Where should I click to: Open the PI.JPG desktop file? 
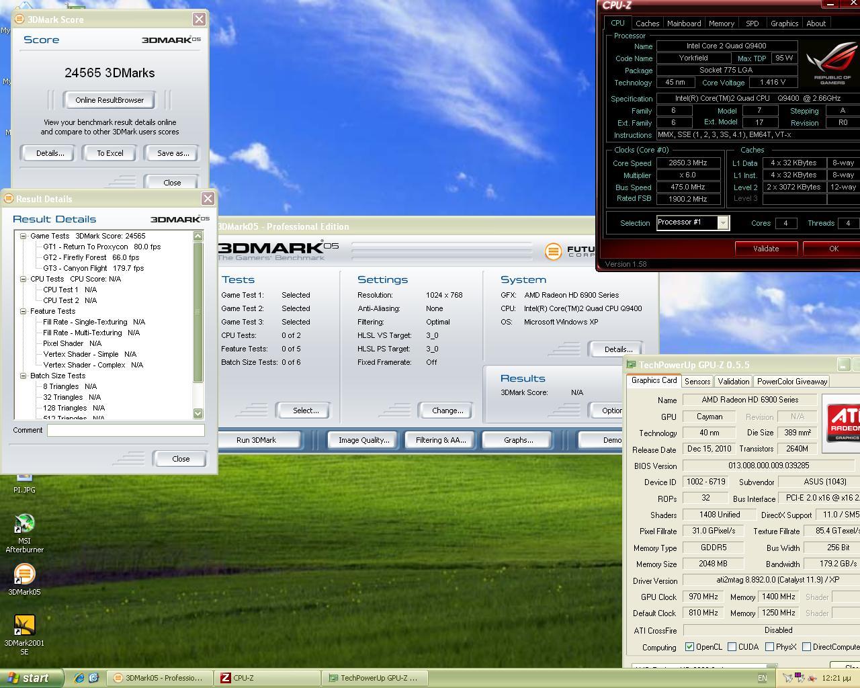coord(24,484)
